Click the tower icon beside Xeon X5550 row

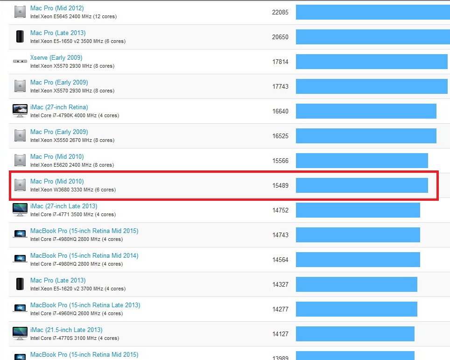[20, 135]
